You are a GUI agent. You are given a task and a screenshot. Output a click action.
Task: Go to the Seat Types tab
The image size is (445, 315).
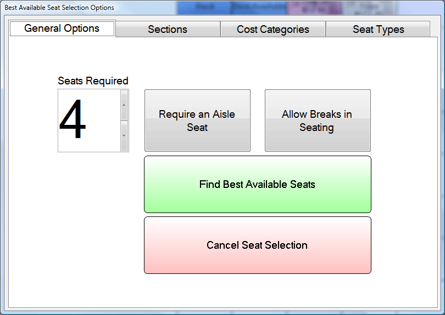[378, 30]
